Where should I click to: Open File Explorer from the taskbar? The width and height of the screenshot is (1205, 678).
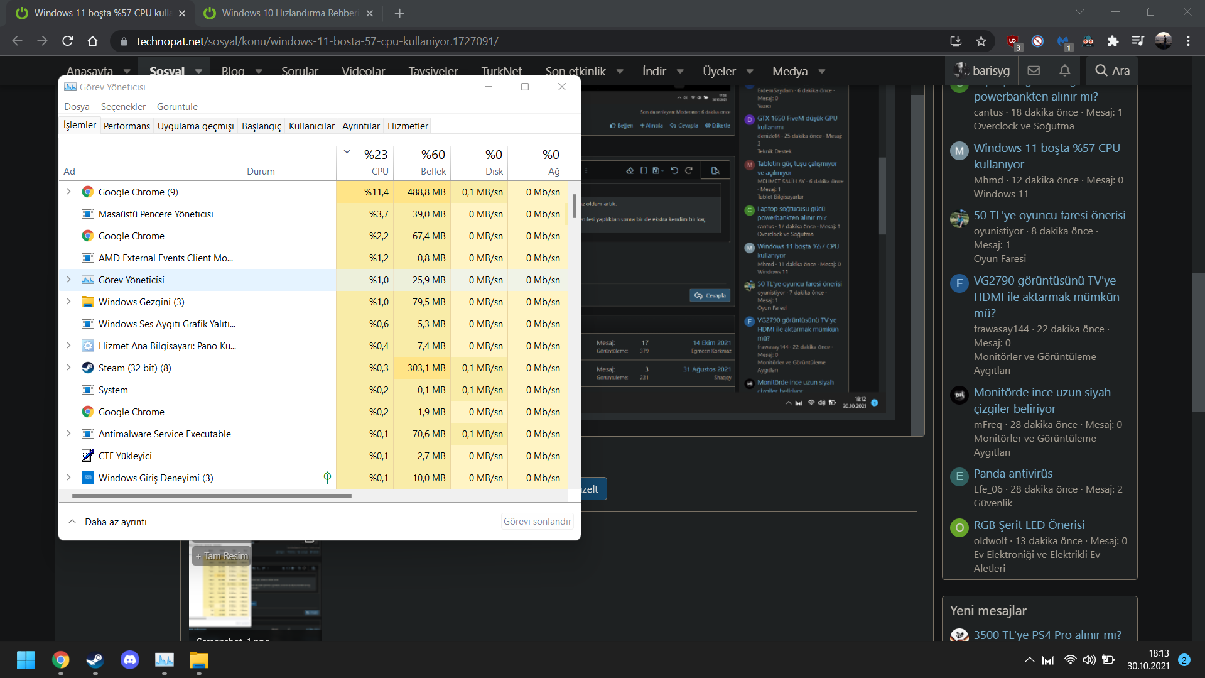[199, 660]
